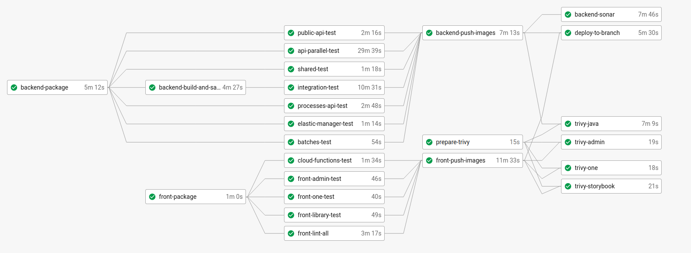Select the elastic-manager-test job node
The image size is (691, 253).
(325, 124)
